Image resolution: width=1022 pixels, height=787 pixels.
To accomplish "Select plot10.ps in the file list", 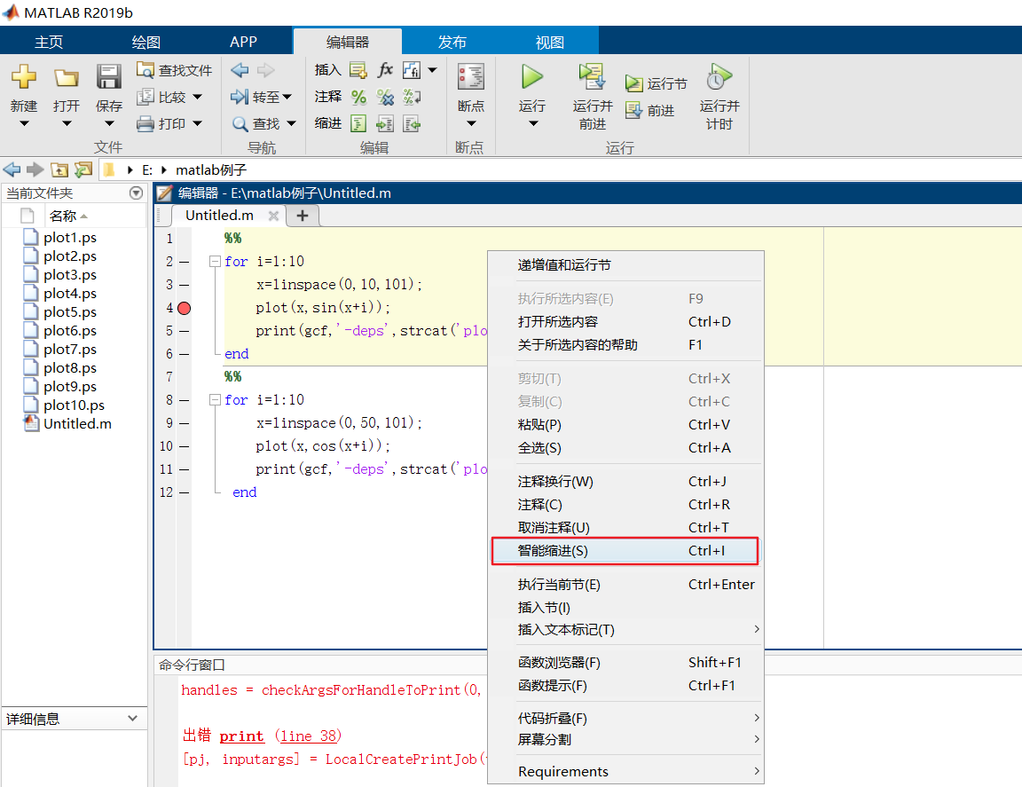I will click(x=74, y=405).
